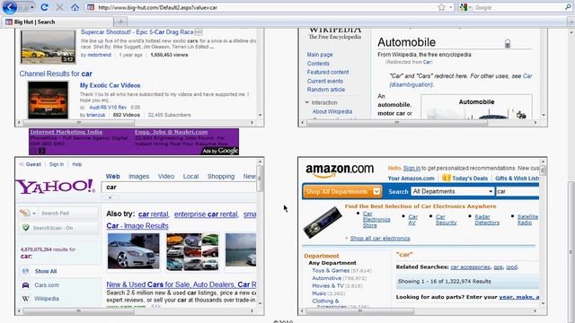Select the Yahoo Local tab

pos(190,177)
